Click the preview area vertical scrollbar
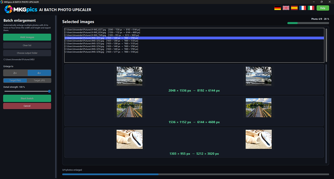This screenshot has width=334, height=179. [326, 114]
